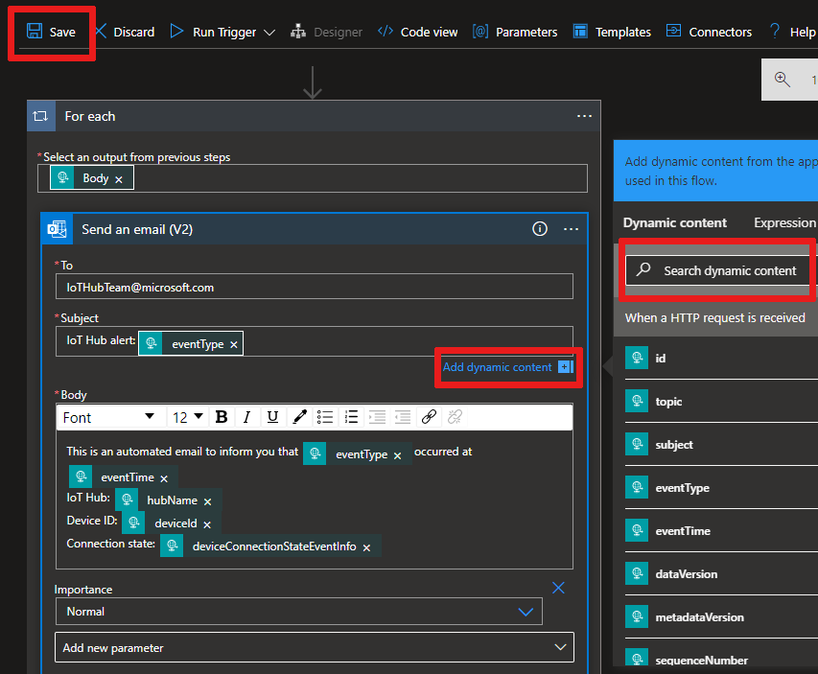Viewport: 818px width, 674px height.
Task: Insert a bulleted list in the body
Action: (325, 417)
